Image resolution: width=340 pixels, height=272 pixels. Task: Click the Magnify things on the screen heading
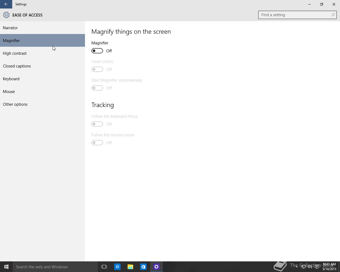coord(131,32)
